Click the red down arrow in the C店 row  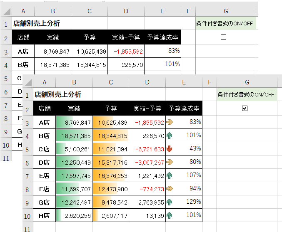click(x=170, y=149)
